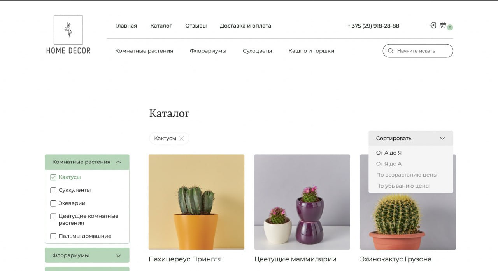The width and height of the screenshot is (498, 271).
Task: Remove the Кактусы filter chip via X
Action: (x=181, y=139)
